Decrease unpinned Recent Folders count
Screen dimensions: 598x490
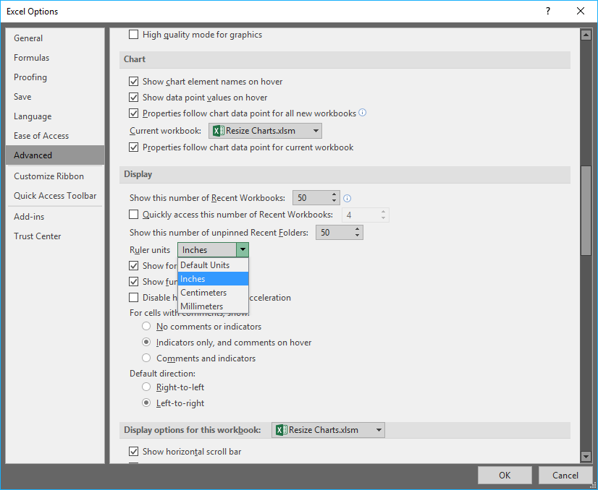pyautogui.click(x=357, y=236)
